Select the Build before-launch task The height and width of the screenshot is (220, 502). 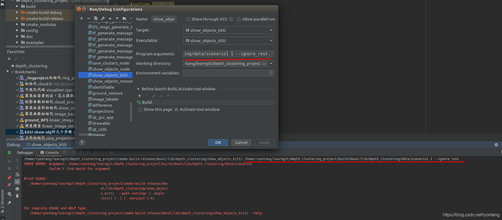tap(206, 102)
